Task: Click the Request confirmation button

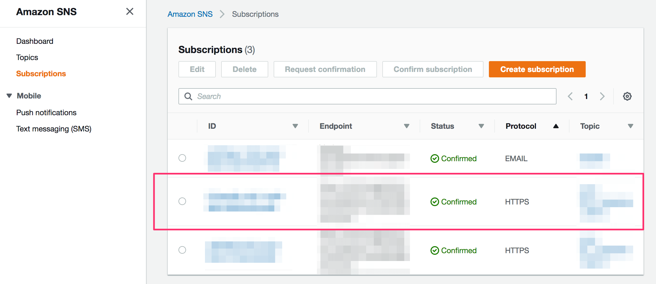Action: (x=325, y=69)
